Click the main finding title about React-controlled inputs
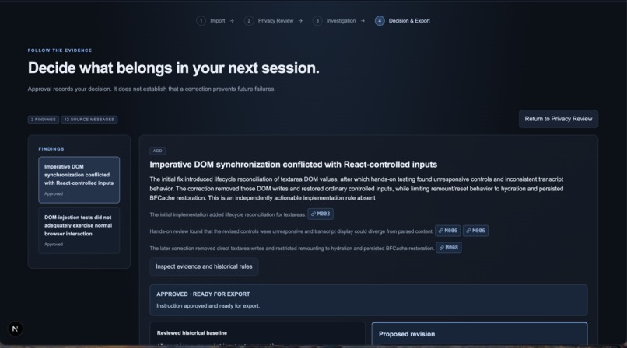 pyautogui.click(x=293, y=165)
